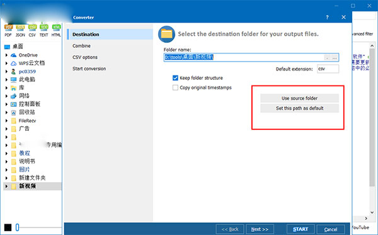The width and height of the screenshot is (378, 235).
Task: Uncheck Keep folder structure checkbox
Action: click(x=175, y=78)
